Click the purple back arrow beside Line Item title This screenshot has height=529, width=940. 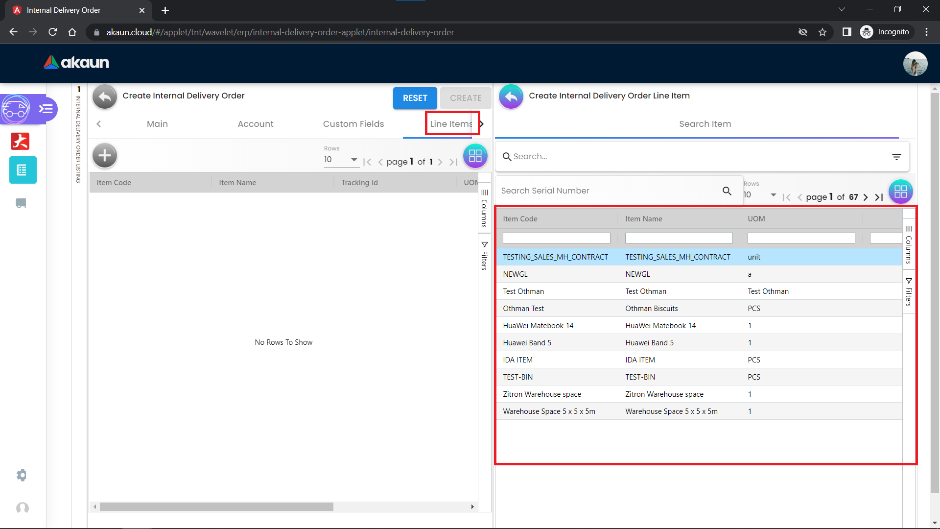[511, 96]
